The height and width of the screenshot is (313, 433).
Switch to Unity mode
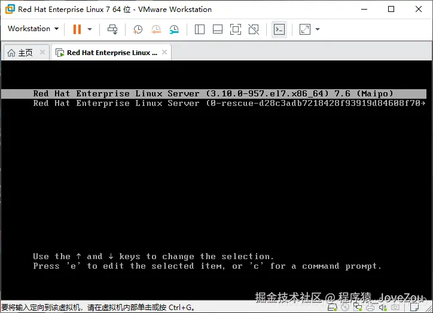254,29
